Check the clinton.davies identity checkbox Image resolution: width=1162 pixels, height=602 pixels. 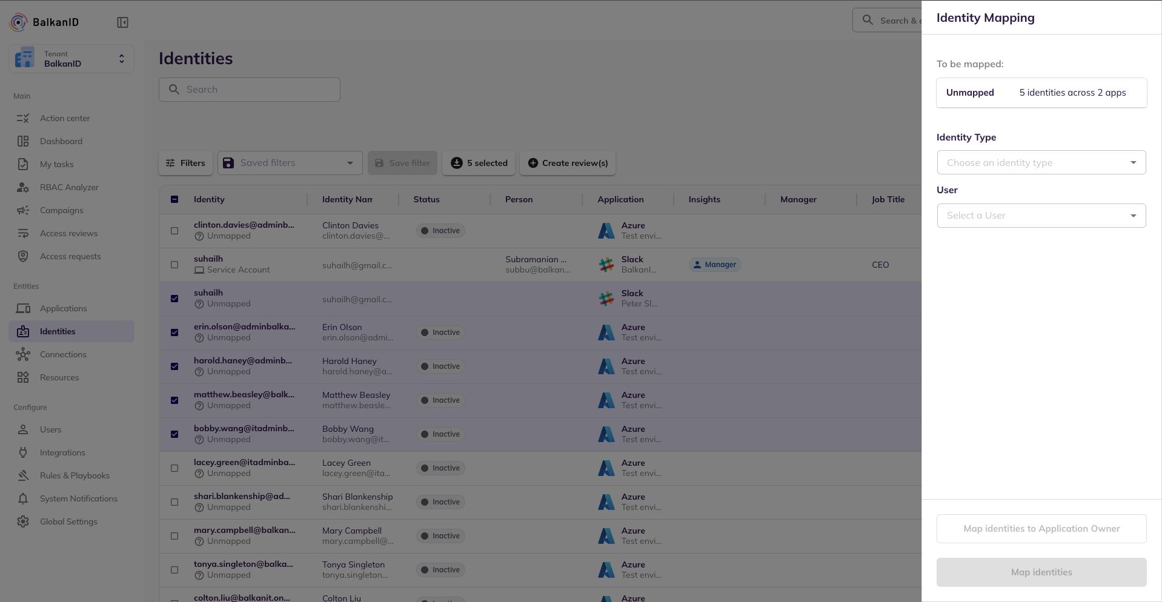(174, 231)
